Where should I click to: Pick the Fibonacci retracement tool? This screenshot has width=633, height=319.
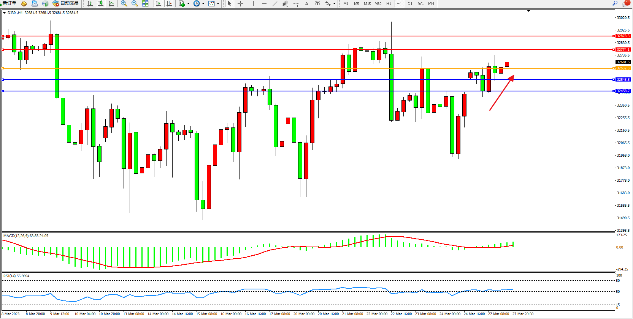[296, 3]
